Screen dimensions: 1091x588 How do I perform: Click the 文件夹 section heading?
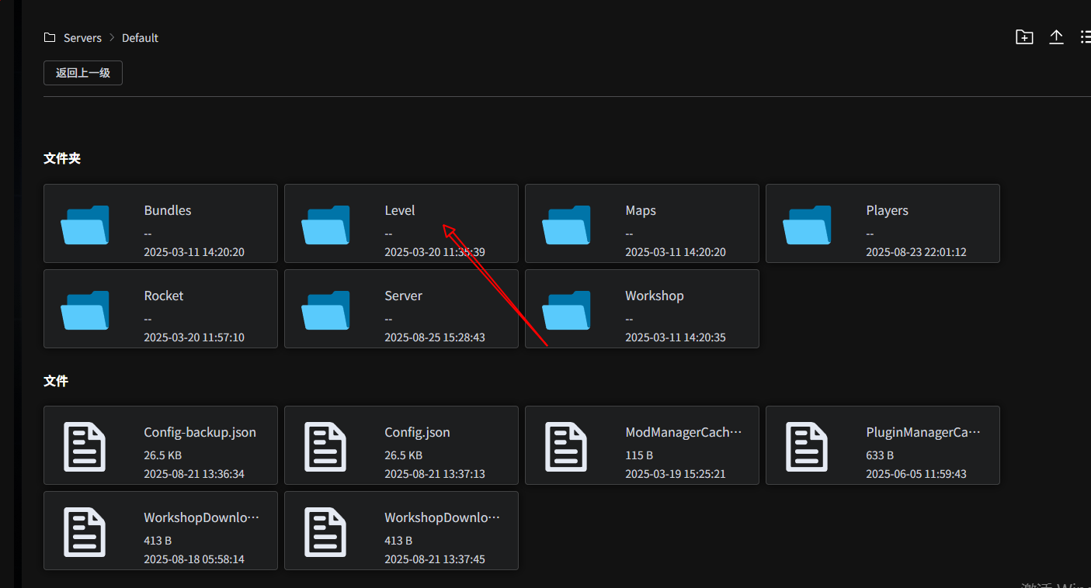62,158
